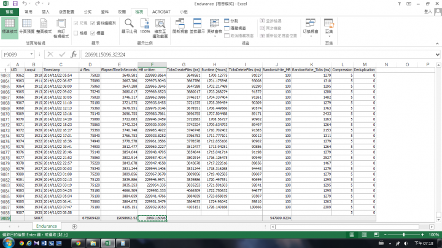Switch to the Home (常用) tab
The width and height of the screenshot is (442, 248).
[28, 12]
